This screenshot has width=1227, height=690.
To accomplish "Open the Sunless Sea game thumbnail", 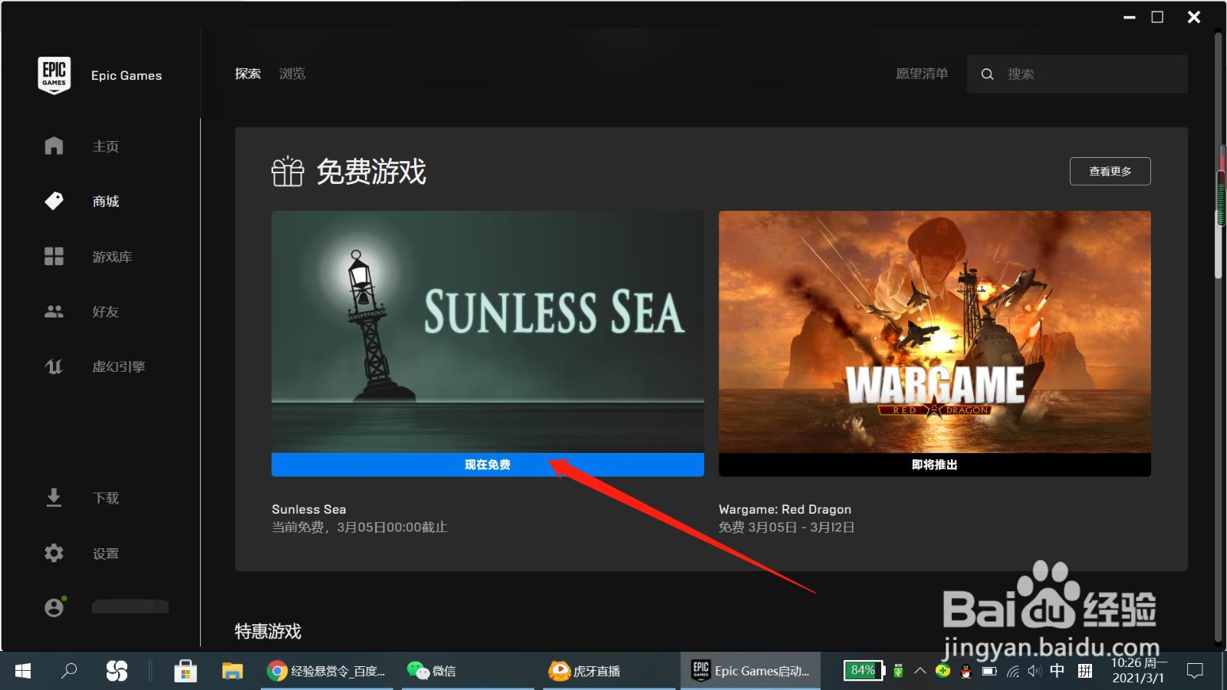I will (x=488, y=332).
